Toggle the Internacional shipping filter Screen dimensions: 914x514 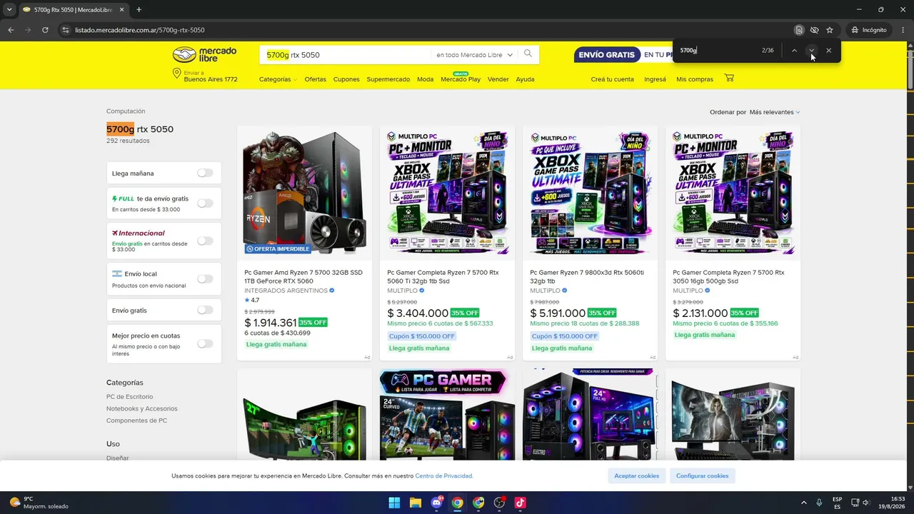point(205,241)
